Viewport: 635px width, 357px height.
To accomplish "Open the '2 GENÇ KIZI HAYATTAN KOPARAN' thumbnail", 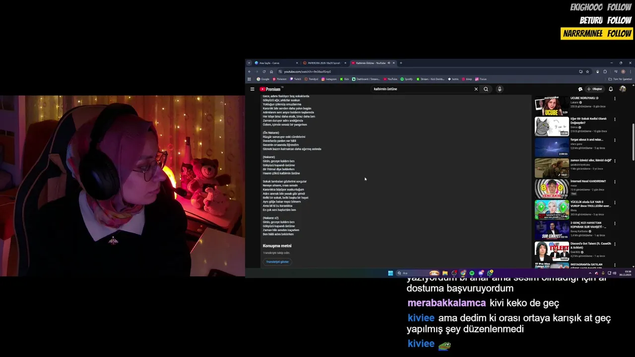I will (x=552, y=231).
